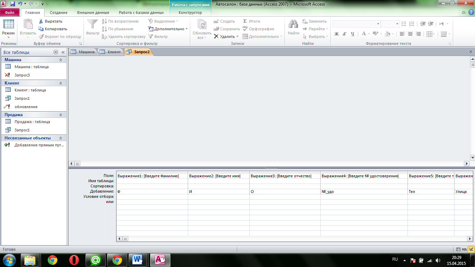This screenshot has height=267, width=475.
Task: Switch to Внешние данные ribbon tab
Action: tap(93, 13)
